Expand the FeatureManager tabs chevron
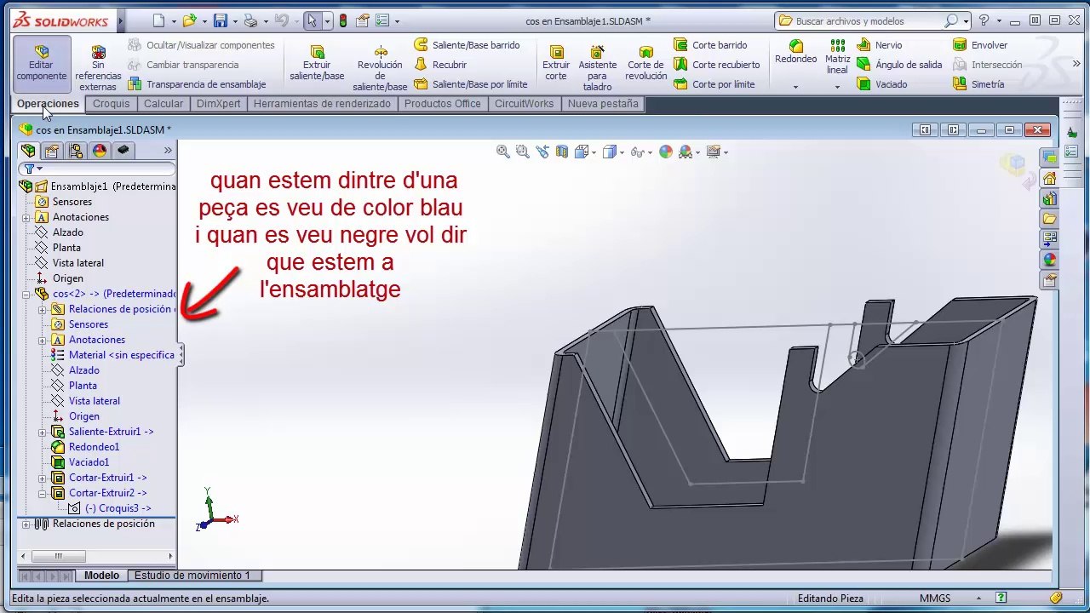Image resolution: width=1090 pixels, height=613 pixels. point(168,151)
